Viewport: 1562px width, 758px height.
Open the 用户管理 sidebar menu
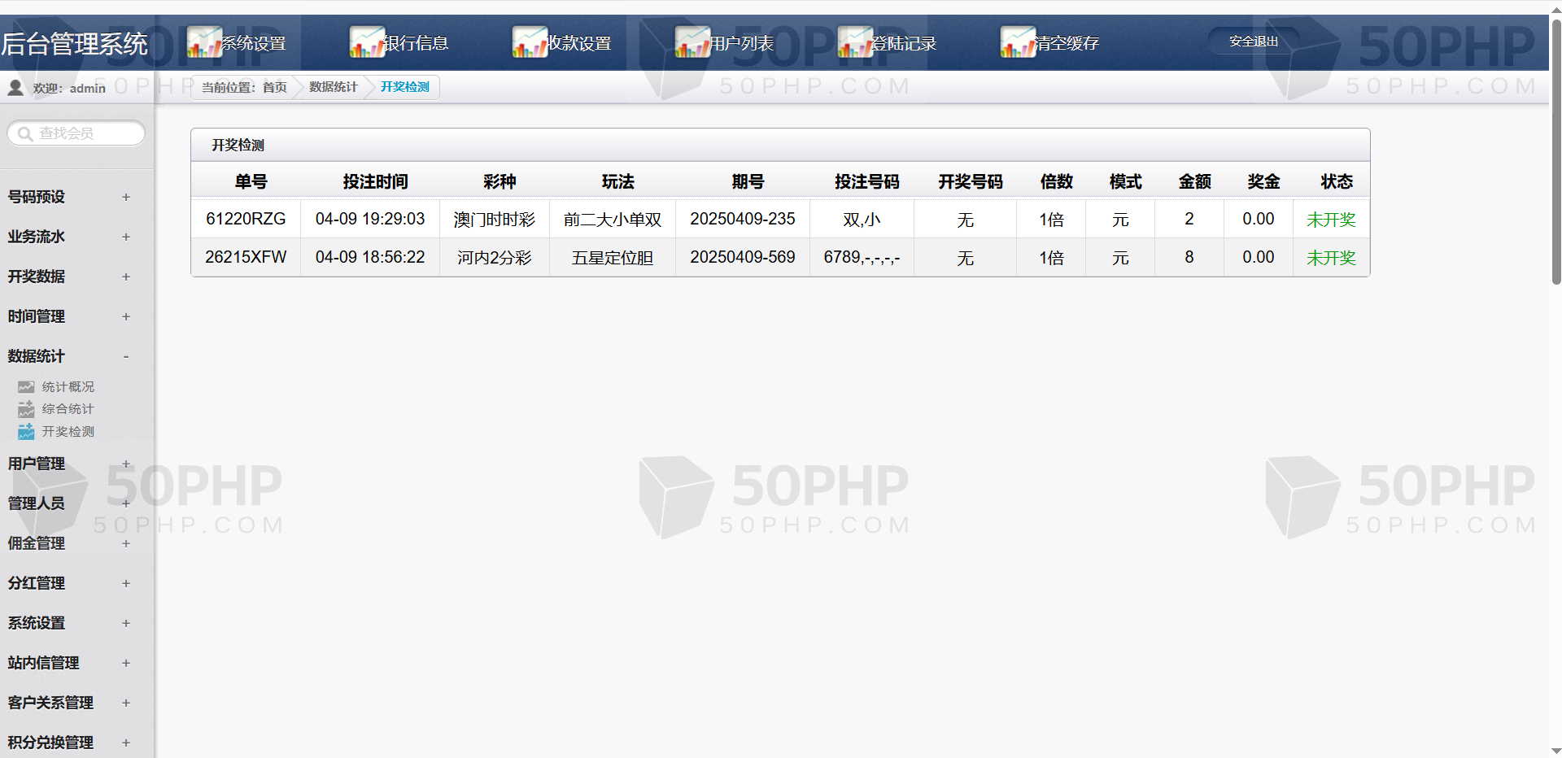point(37,464)
